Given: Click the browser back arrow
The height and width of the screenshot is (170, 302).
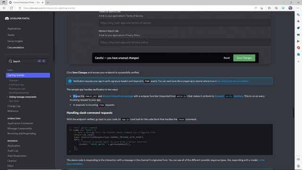Looking at the screenshot, I should tap(4, 8).
